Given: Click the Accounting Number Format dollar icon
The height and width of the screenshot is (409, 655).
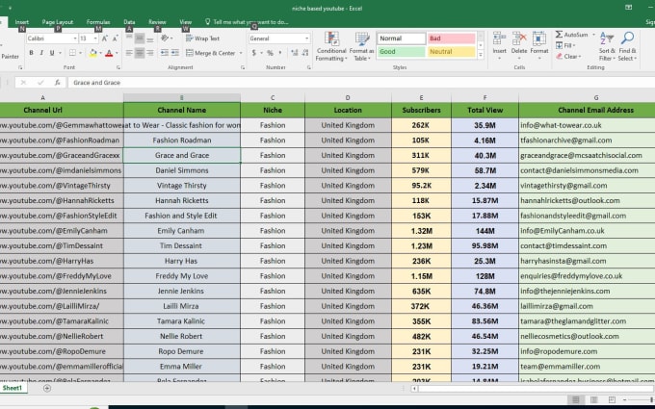Looking at the screenshot, I should point(254,53).
